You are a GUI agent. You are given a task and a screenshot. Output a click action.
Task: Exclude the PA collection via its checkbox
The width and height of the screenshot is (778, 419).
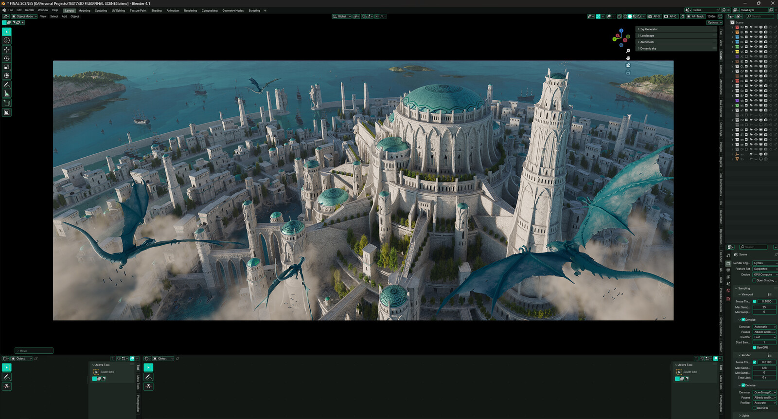(746, 27)
